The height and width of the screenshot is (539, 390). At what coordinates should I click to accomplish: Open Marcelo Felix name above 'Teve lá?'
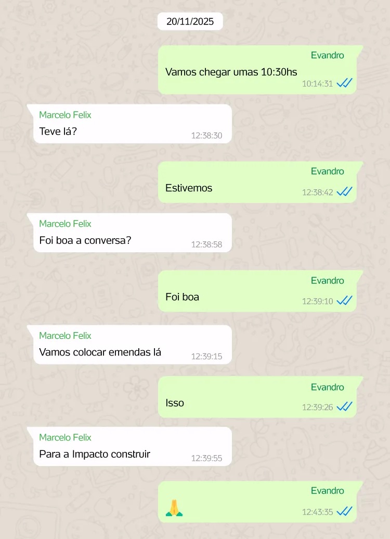[65, 115]
